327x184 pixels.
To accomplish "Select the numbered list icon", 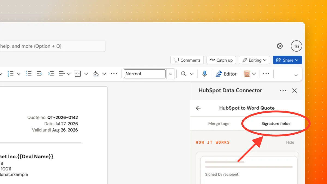I will [10, 74].
